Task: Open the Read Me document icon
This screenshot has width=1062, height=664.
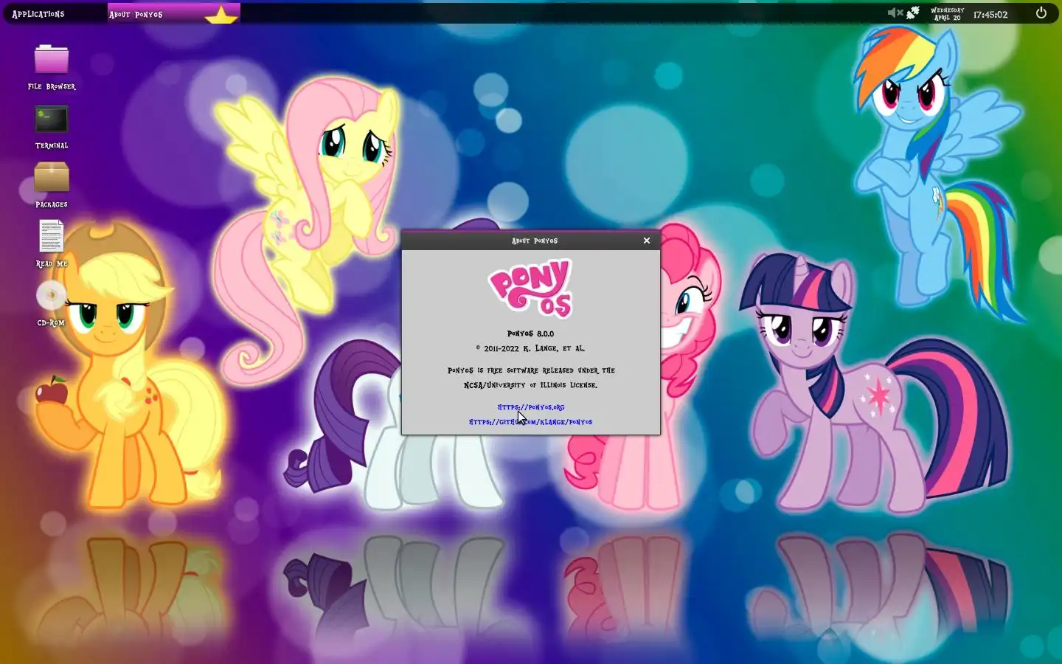Action: click(52, 243)
